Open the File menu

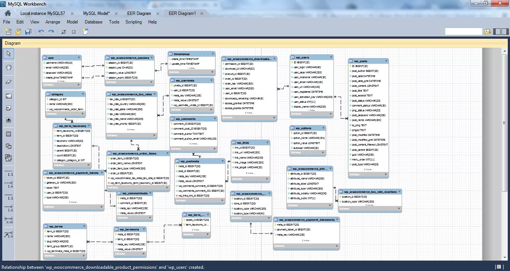(7, 22)
